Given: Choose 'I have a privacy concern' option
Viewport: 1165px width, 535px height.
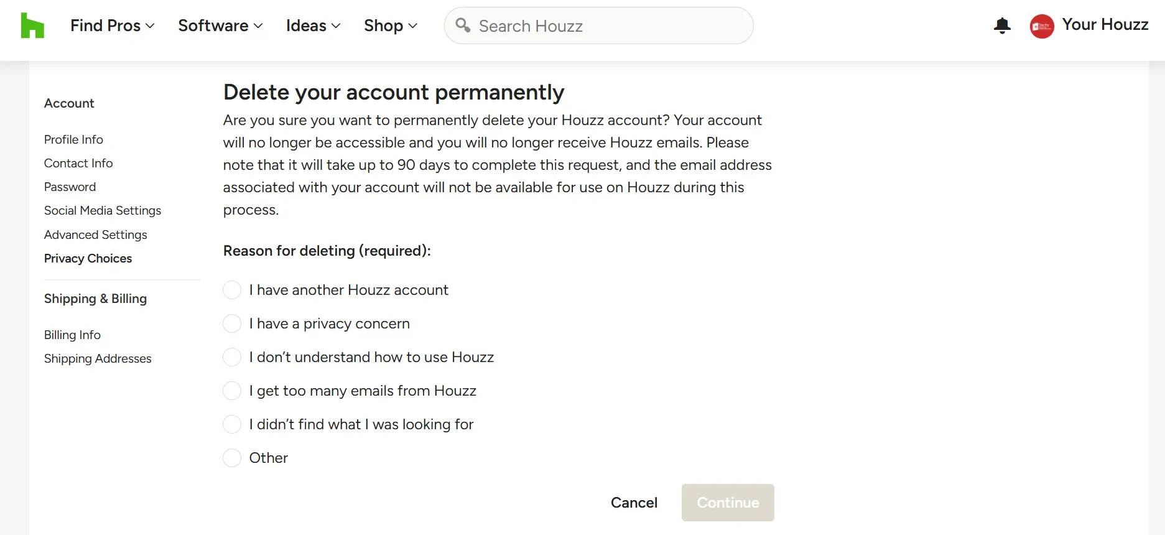Looking at the screenshot, I should [x=231, y=323].
